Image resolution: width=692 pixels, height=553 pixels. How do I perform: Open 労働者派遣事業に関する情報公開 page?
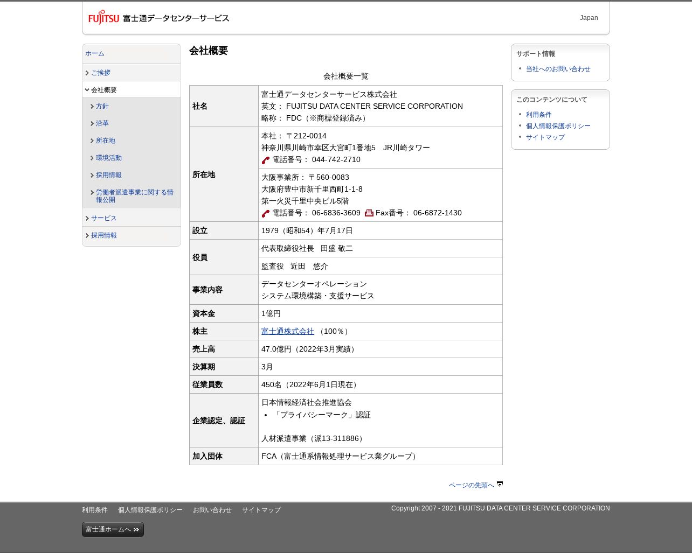click(135, 196)
